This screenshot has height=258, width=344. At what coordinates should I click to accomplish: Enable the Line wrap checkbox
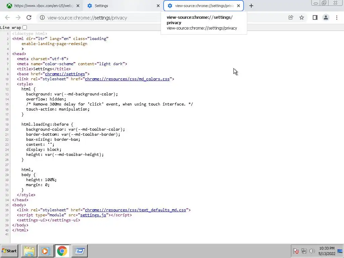[x=25, y=28]
